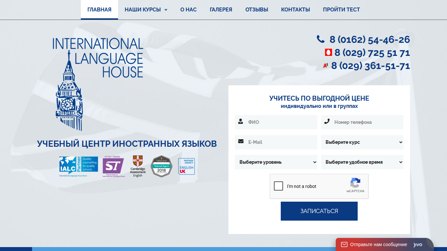The image size is (447, 251).
Task: Call the number 8 (029) 725 51 71
Action: pyautogui.click(x=372, y=53)
